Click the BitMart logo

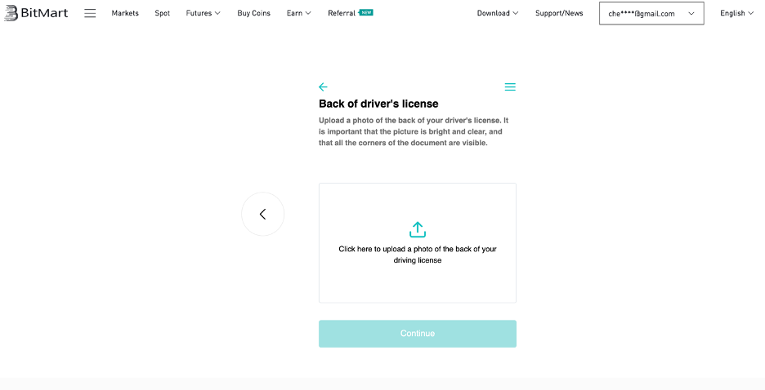tap(36, 13)
